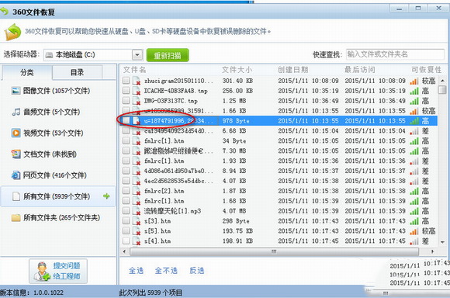
Task: Tick checkbox for s[3].htm
Action: point(126,220)
